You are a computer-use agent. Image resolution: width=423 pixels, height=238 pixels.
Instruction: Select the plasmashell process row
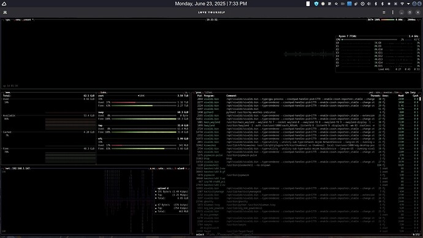308,165
